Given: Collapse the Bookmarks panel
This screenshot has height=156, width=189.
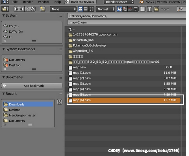Looking at the screenshot, I should pyautogui.click(x=4, y=77).
